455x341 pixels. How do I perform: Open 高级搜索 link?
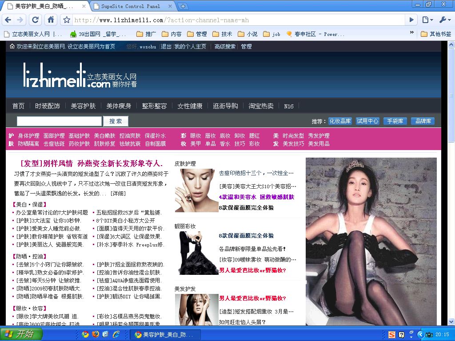click(225, 46)
